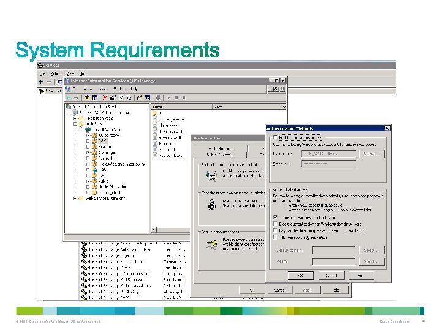
Task: Enable anonymous access checkbox in Authentication Methods
Action: point(275,137)
